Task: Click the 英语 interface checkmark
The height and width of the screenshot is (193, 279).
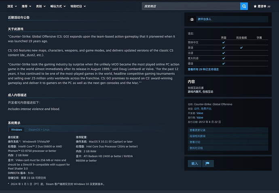Action: (x=224, y=48)
